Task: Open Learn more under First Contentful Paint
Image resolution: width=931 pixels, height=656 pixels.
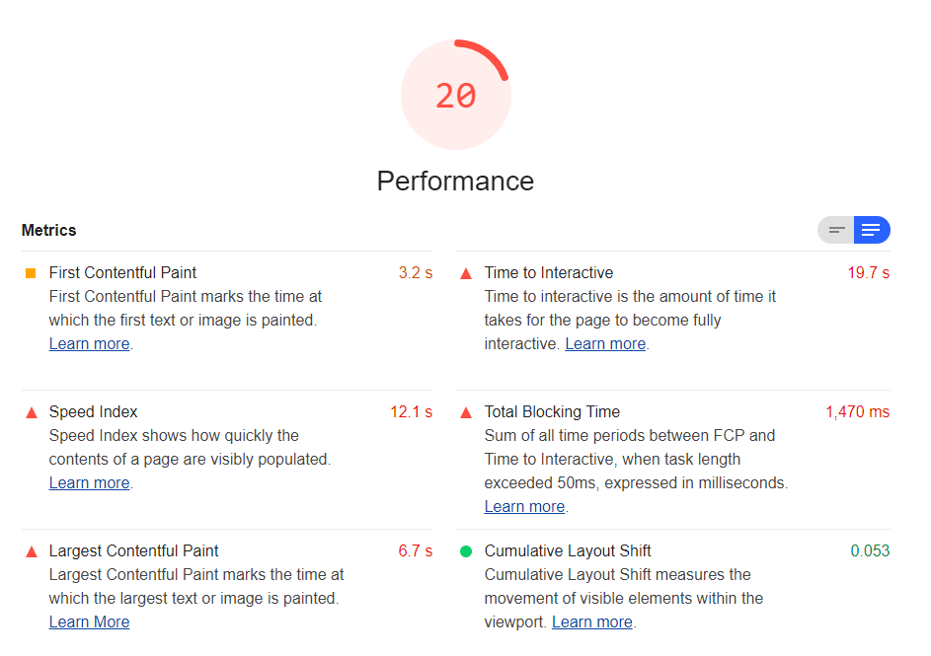Action: point(89,343)
